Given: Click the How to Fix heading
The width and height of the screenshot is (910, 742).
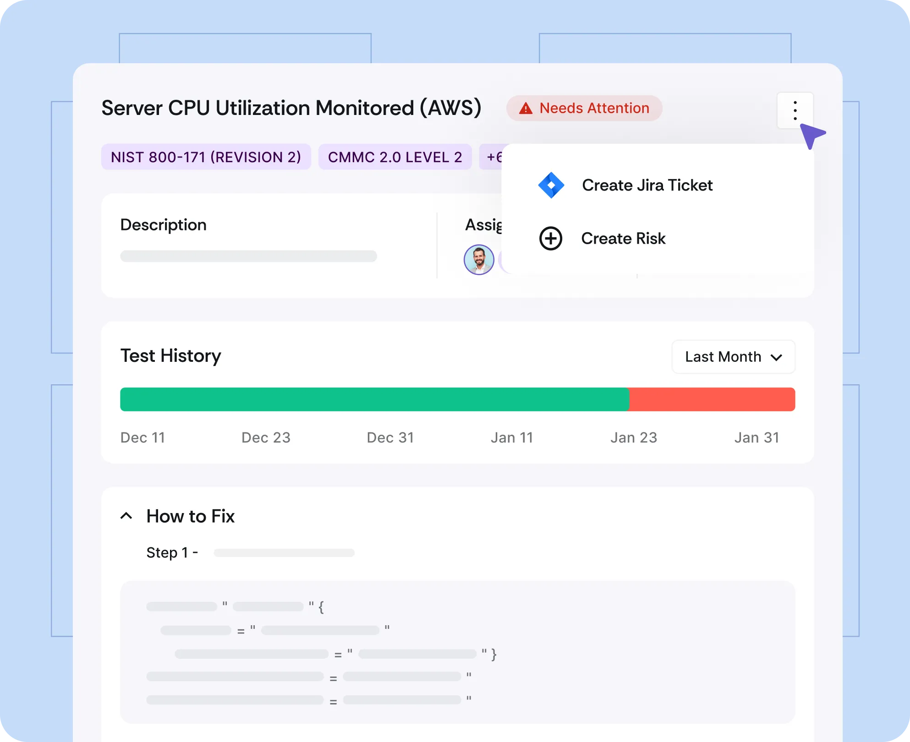Looking at the screenshot, I should tap(190, 516).
